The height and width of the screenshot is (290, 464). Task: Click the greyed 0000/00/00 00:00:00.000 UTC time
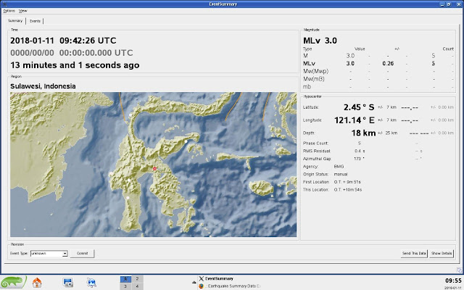[72, 53]
